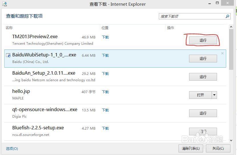Minimize the downloads window

click(210, 3)
